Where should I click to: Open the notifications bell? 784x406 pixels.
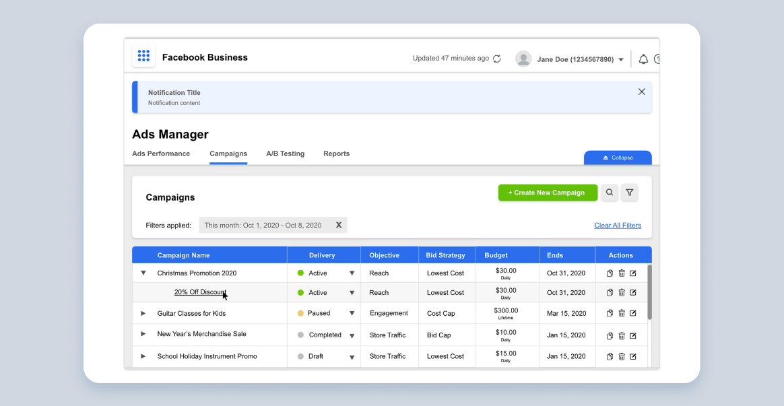pos(643,59)
